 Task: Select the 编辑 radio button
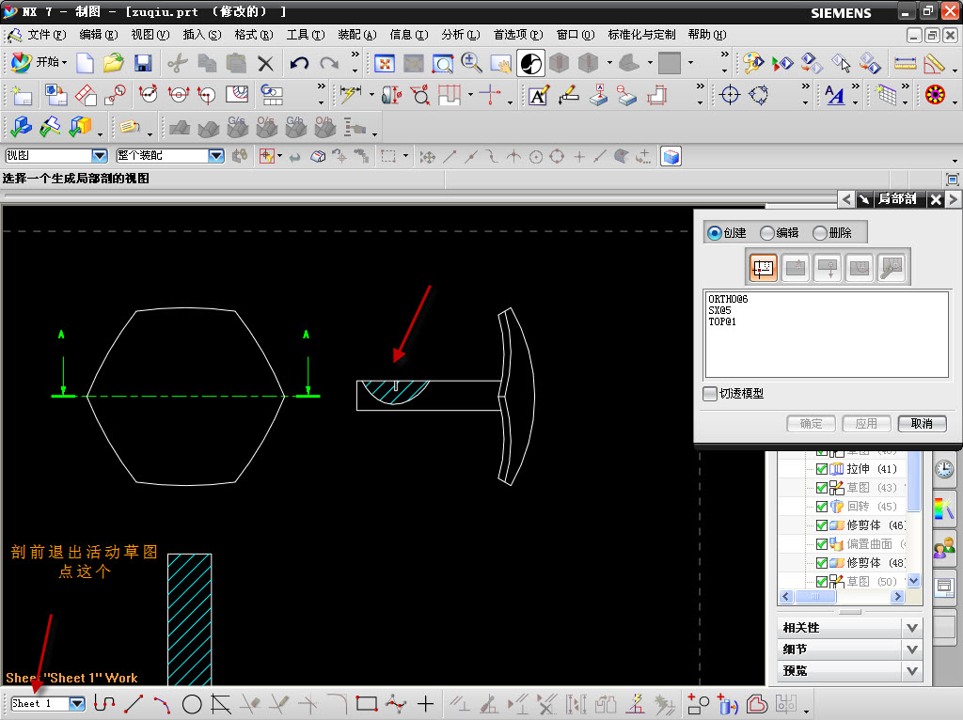768,233
